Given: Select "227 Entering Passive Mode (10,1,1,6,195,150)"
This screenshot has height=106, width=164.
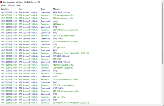Looking at the screenshot, I should coord(71,53).
